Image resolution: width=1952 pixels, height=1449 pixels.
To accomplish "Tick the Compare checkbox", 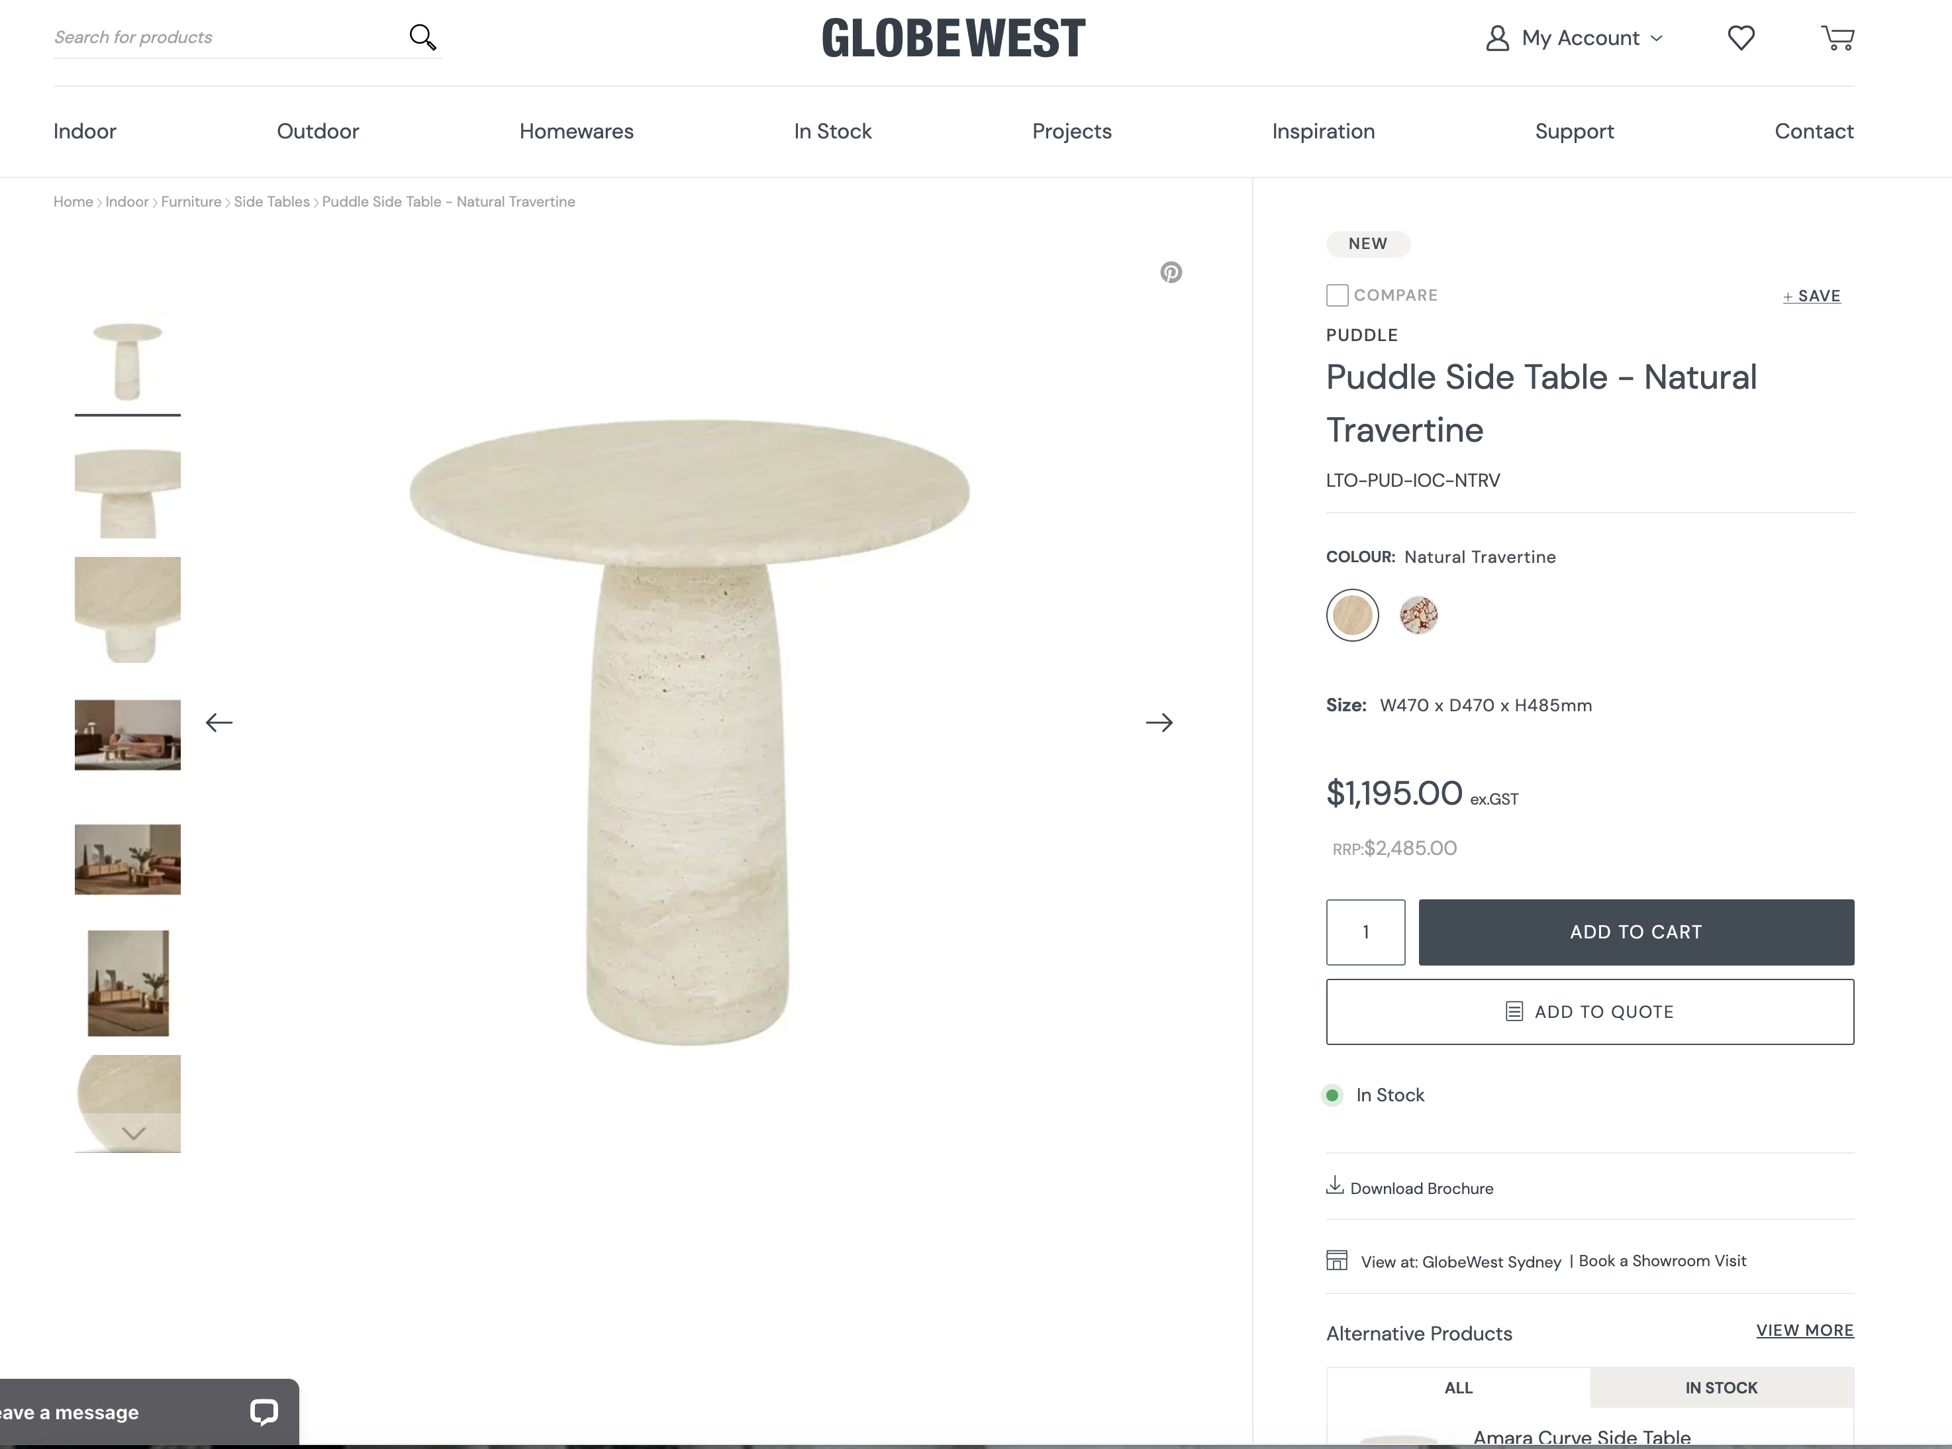I will click(1336, 295).
